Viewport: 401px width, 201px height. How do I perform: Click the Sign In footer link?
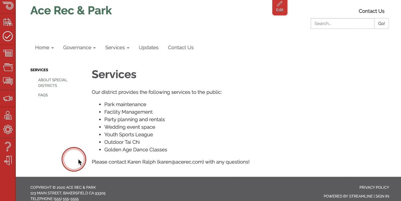382,196
